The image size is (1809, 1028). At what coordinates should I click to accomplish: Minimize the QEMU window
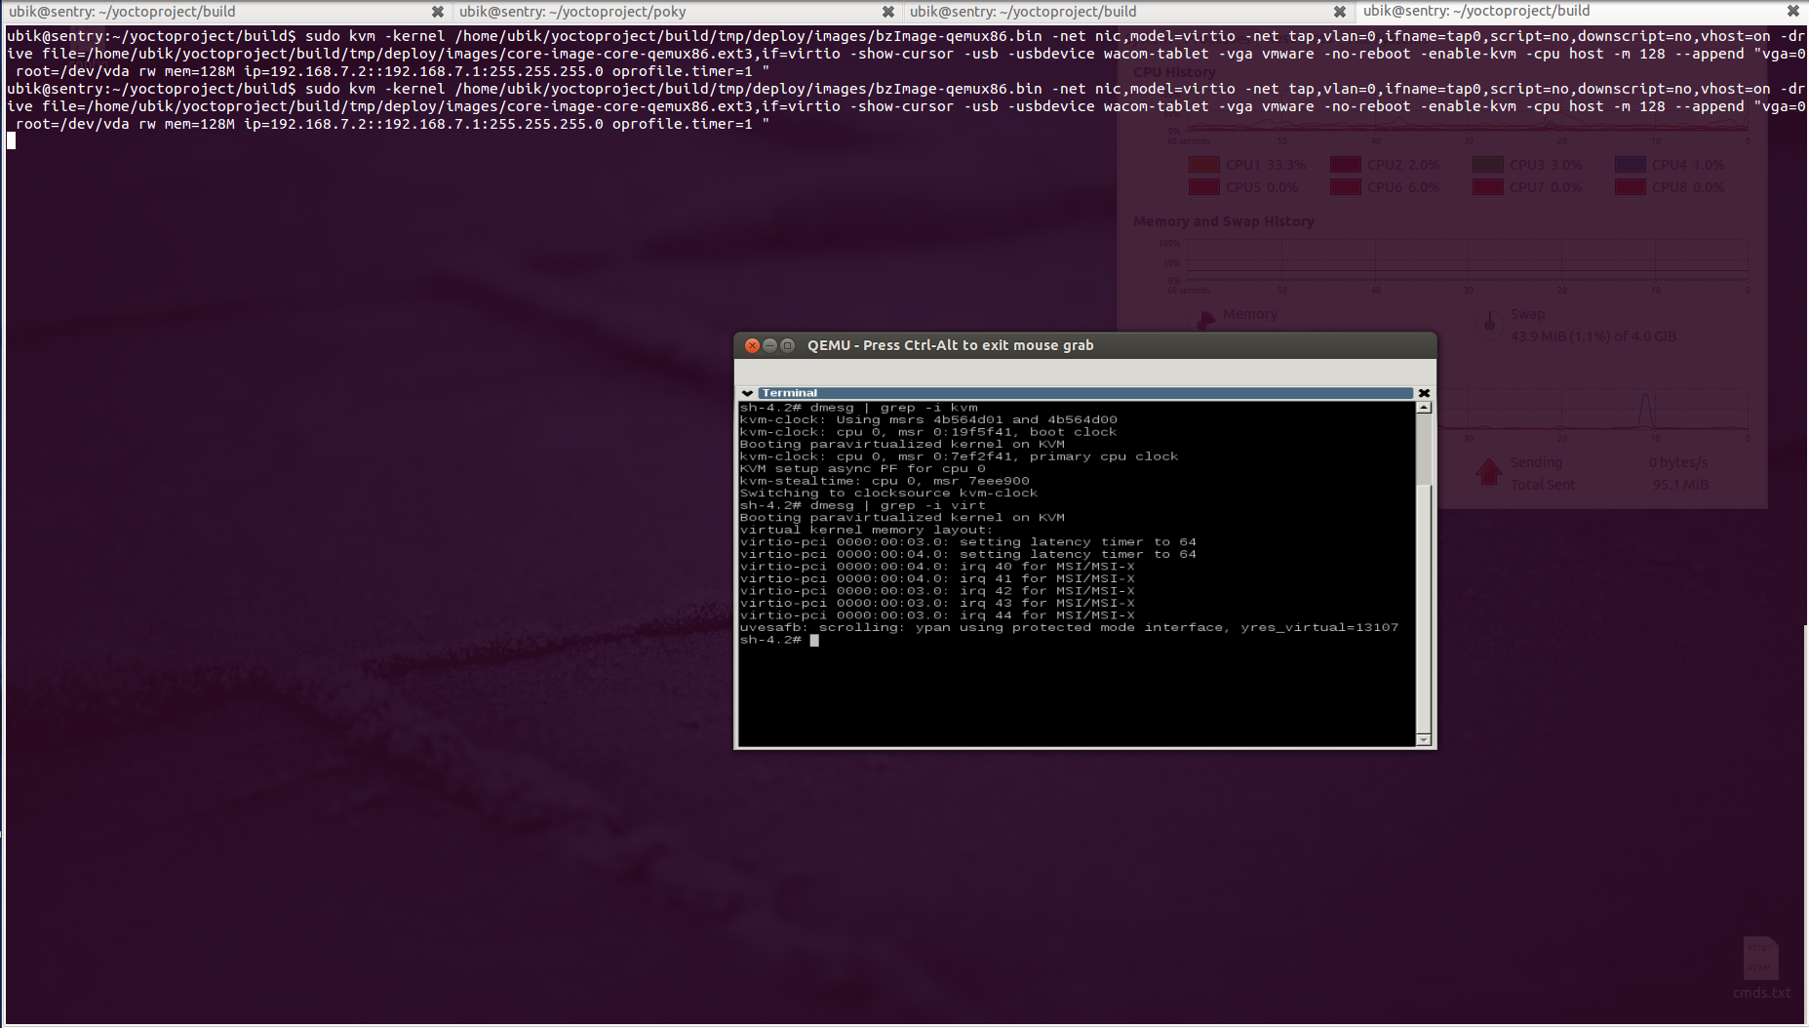[x=769, y=345]
